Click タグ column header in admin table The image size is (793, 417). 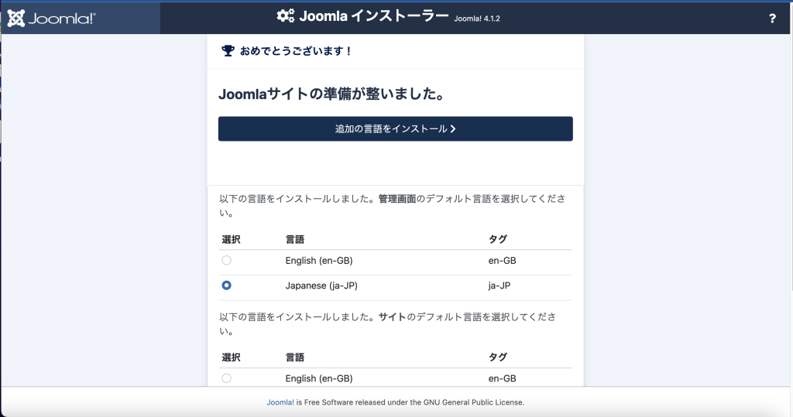point(498,240)
